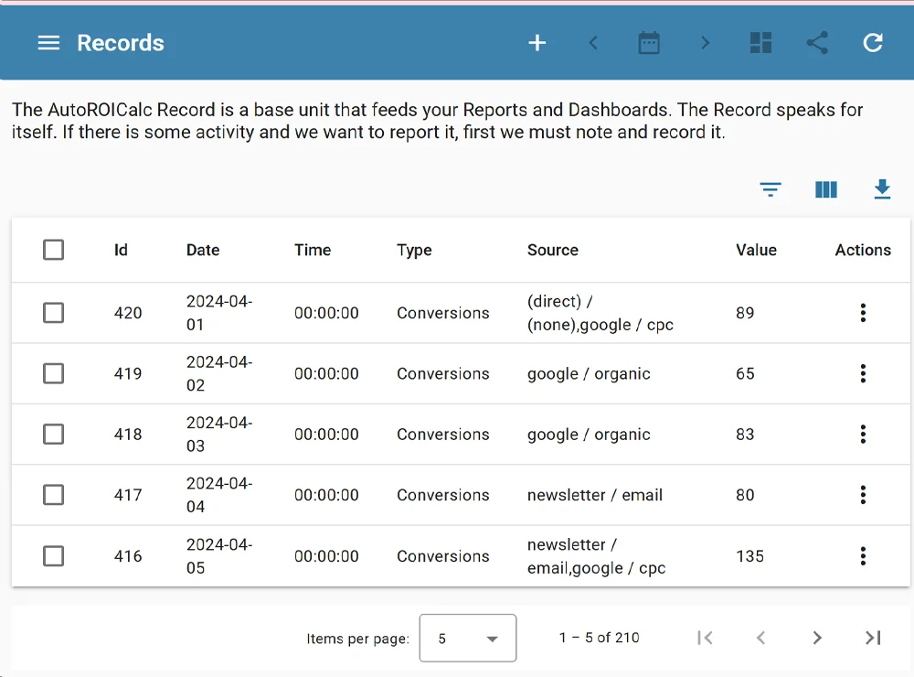Viewport: 914px width, 677px height.
Task: Share records using the share icon
Action: (x=816, y=42)
